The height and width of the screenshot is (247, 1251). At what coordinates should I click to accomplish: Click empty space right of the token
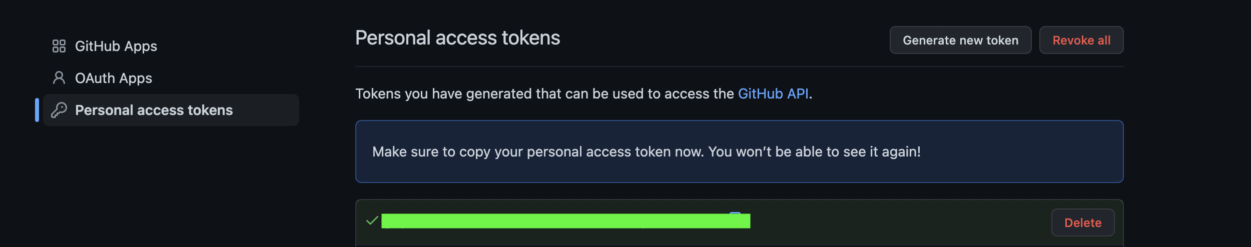click(901, 222)
